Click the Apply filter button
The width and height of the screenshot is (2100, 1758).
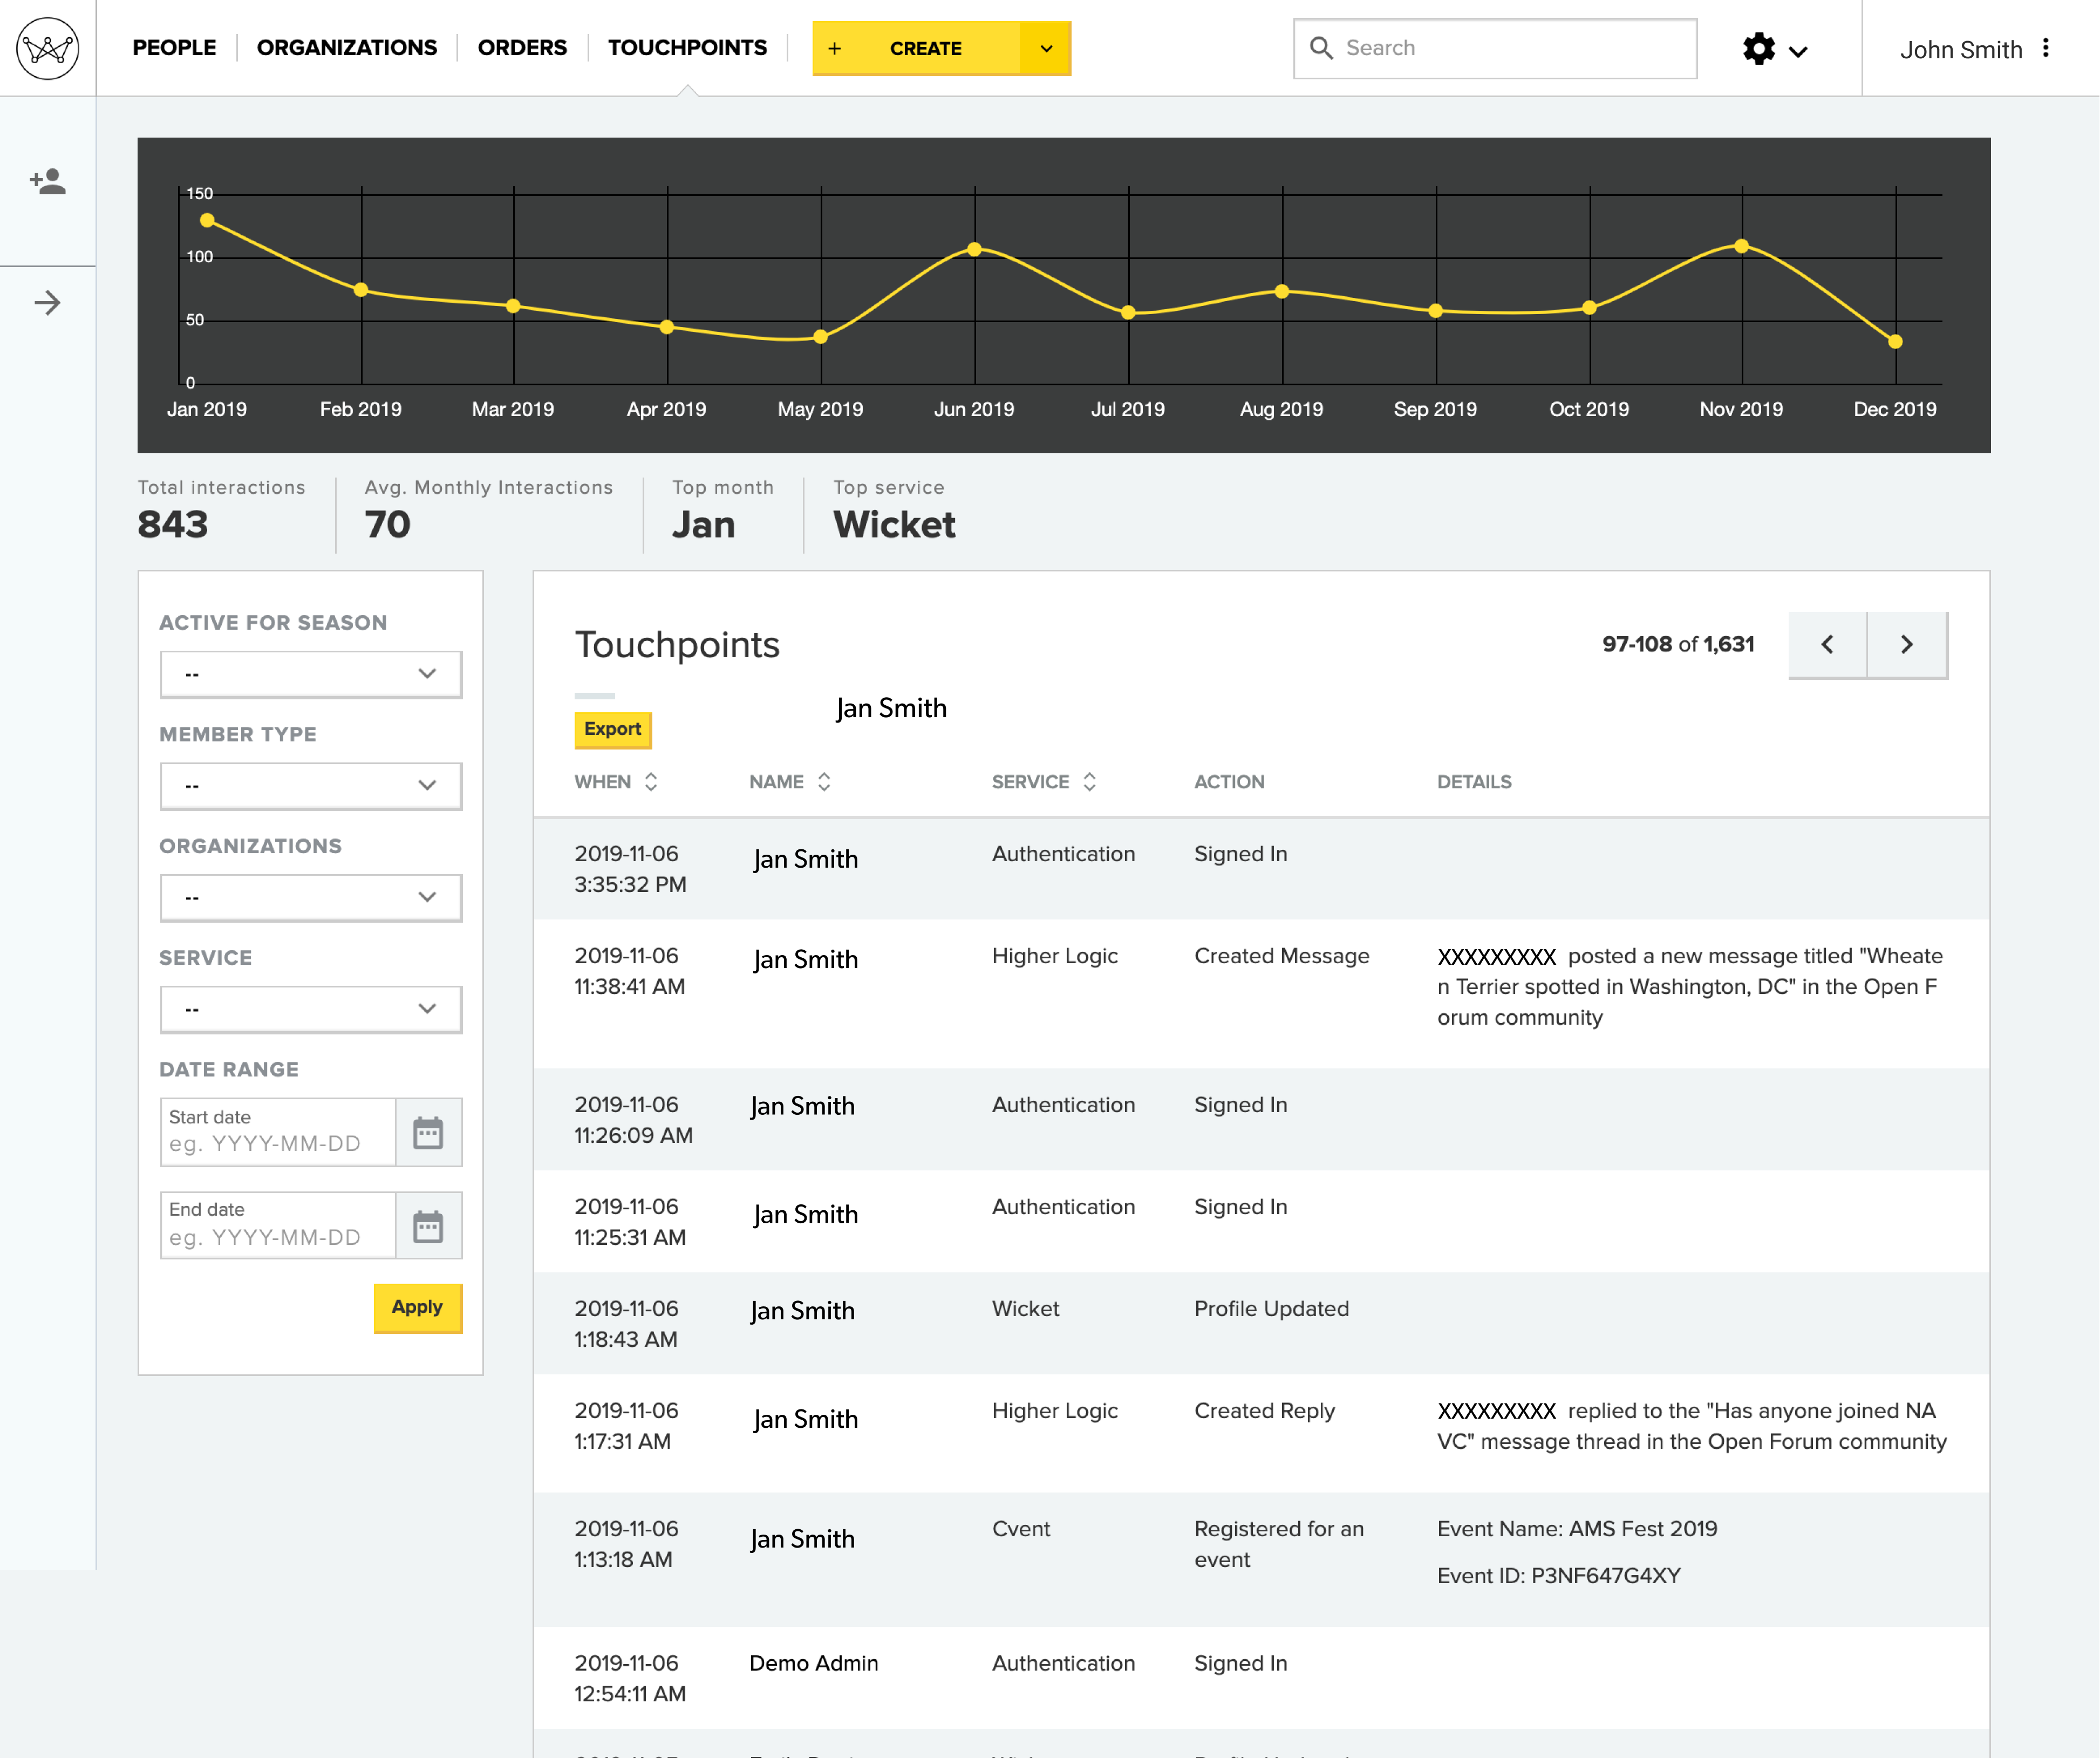(x=417, y=1307)
